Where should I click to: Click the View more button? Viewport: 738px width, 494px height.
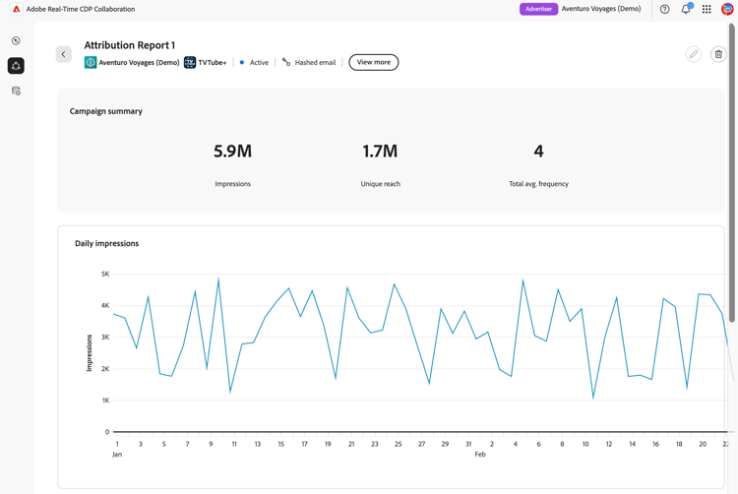coord(374,62)
